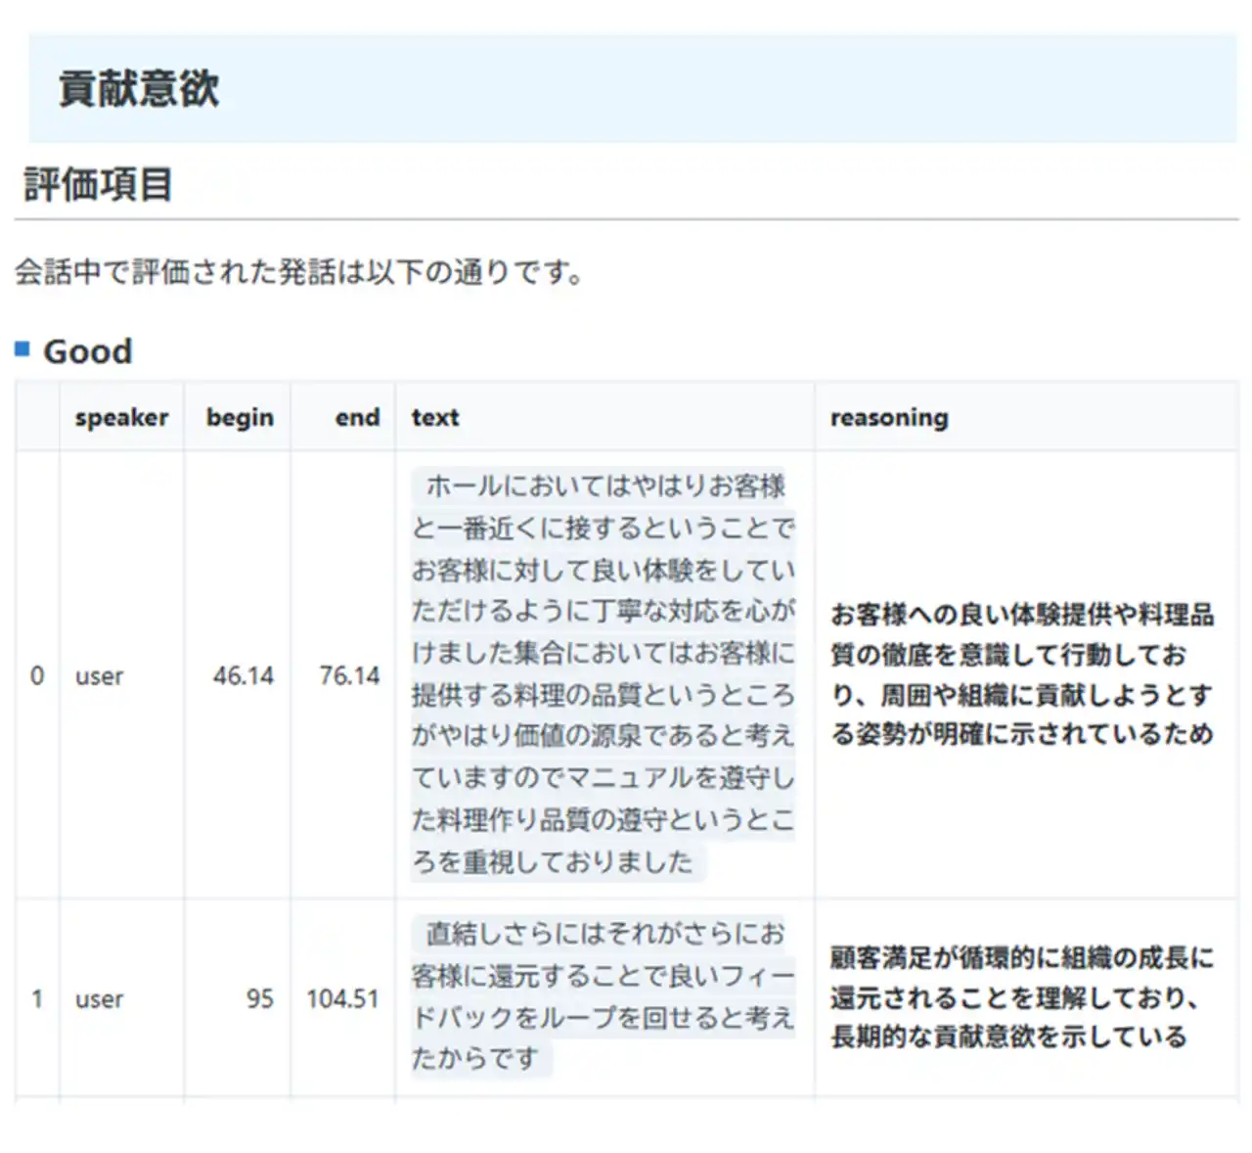Viewport: 1252px width, 1153px height.
Task: Sort by the begin column header
Action: point(240,418)
